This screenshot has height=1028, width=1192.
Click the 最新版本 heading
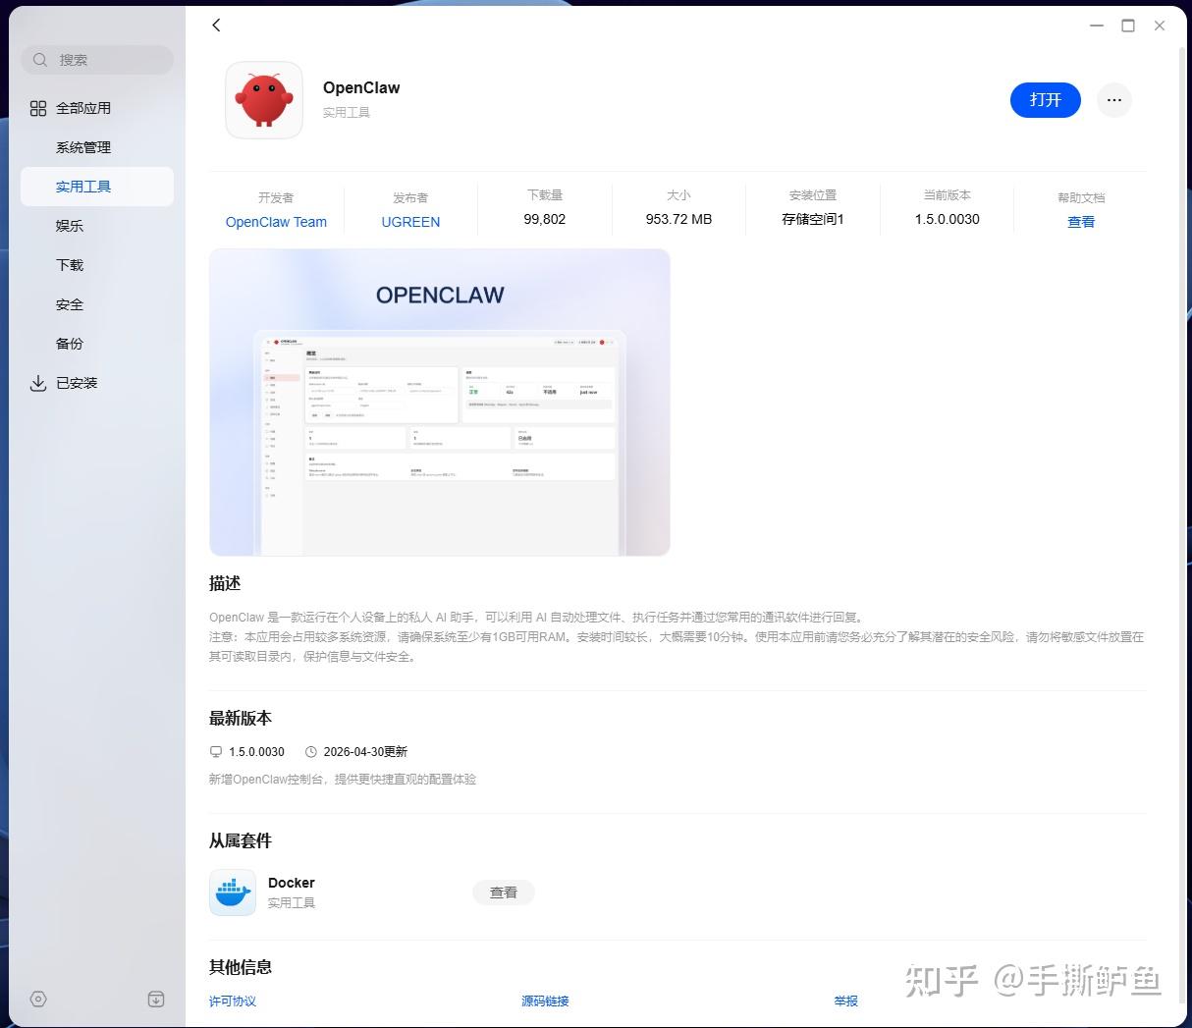(241, 718)
